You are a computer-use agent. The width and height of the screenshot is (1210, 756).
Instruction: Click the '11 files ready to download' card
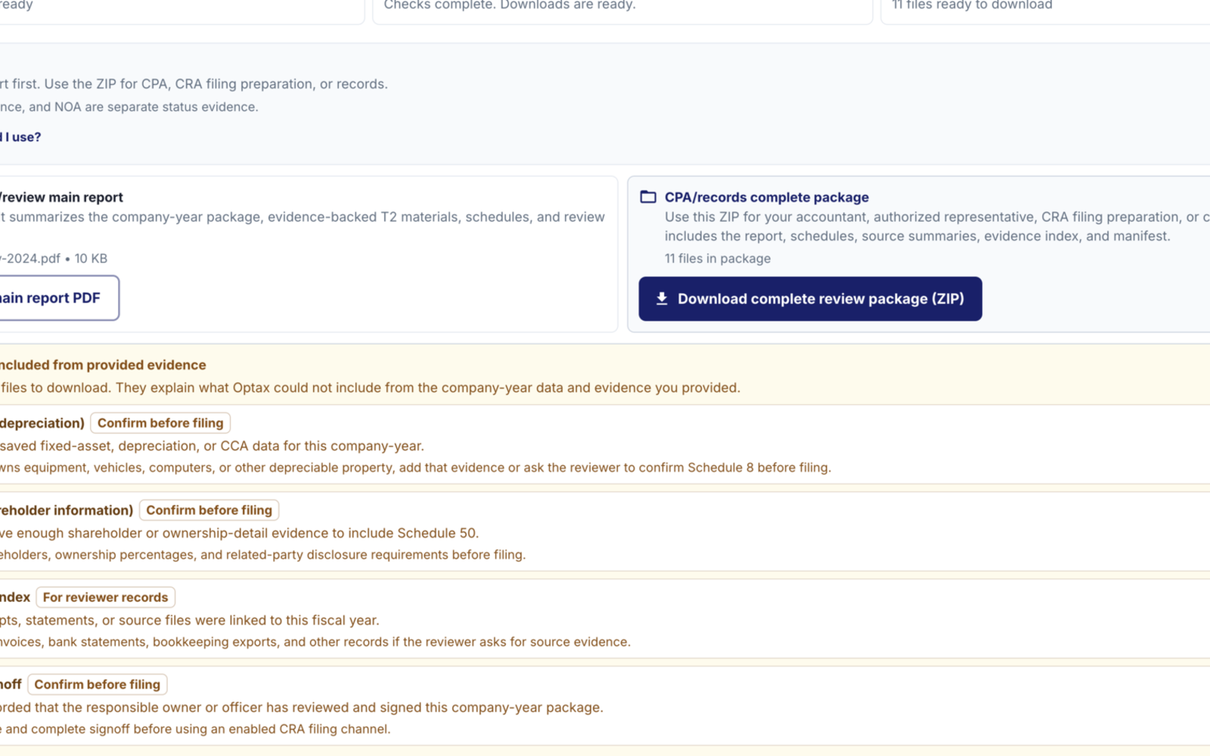1046,9
